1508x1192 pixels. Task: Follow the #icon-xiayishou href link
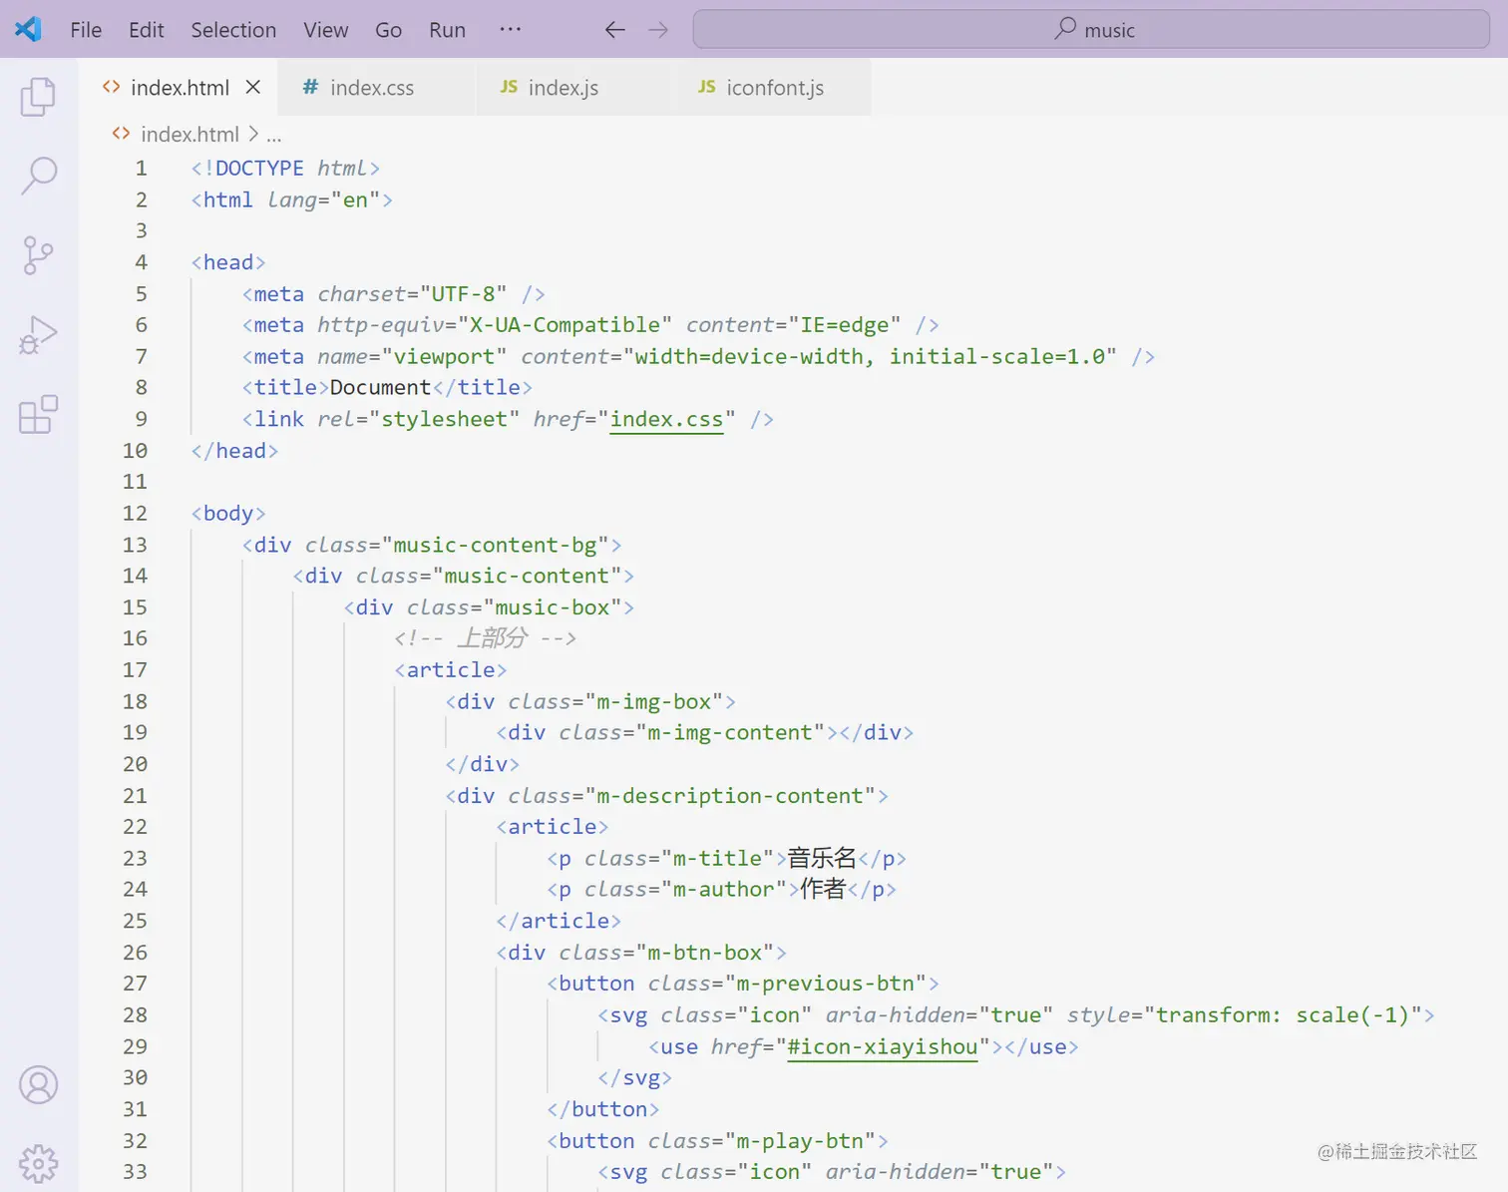882,1046
